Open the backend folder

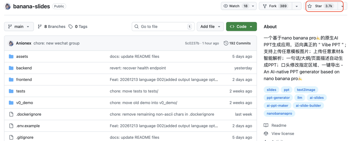(24, 68)
